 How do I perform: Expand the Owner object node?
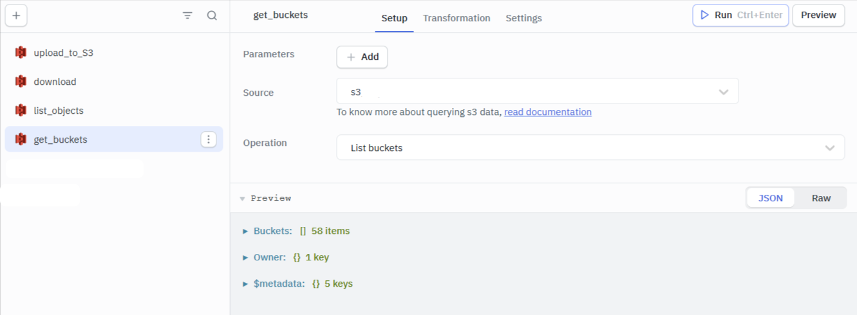tap(245, 257)
